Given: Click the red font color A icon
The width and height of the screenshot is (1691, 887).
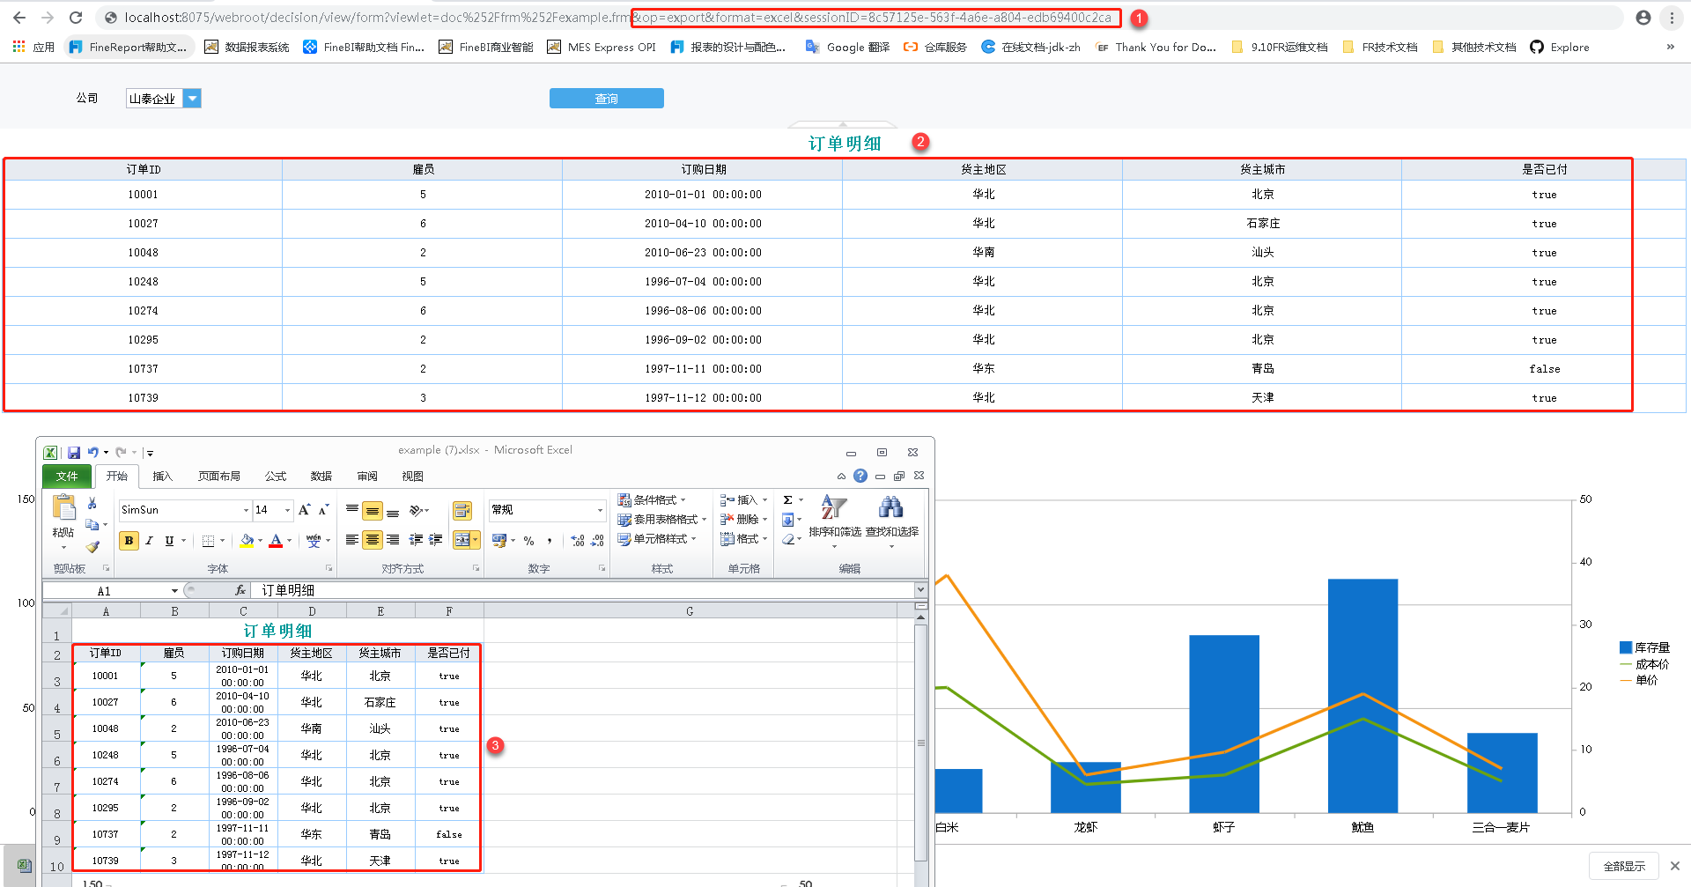Looking at the screenshot, I should 276,541.
